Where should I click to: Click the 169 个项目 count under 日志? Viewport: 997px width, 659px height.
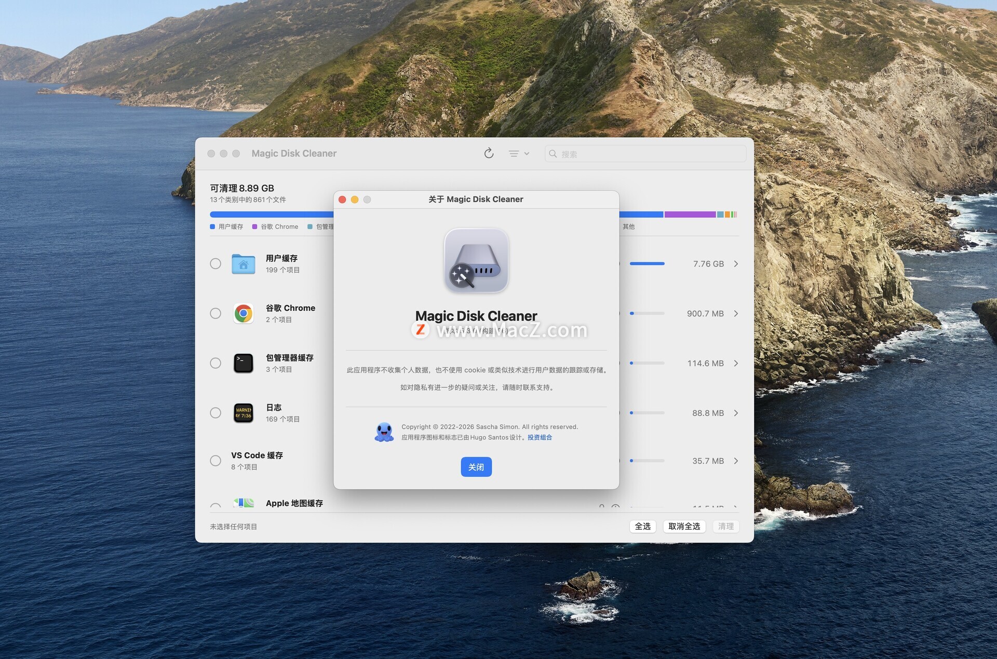tap(282, 419)
